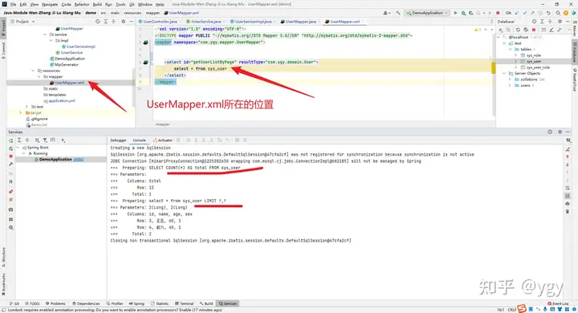Click the Services rerun icon
The image size is (578, 313).
pos(10,140)
